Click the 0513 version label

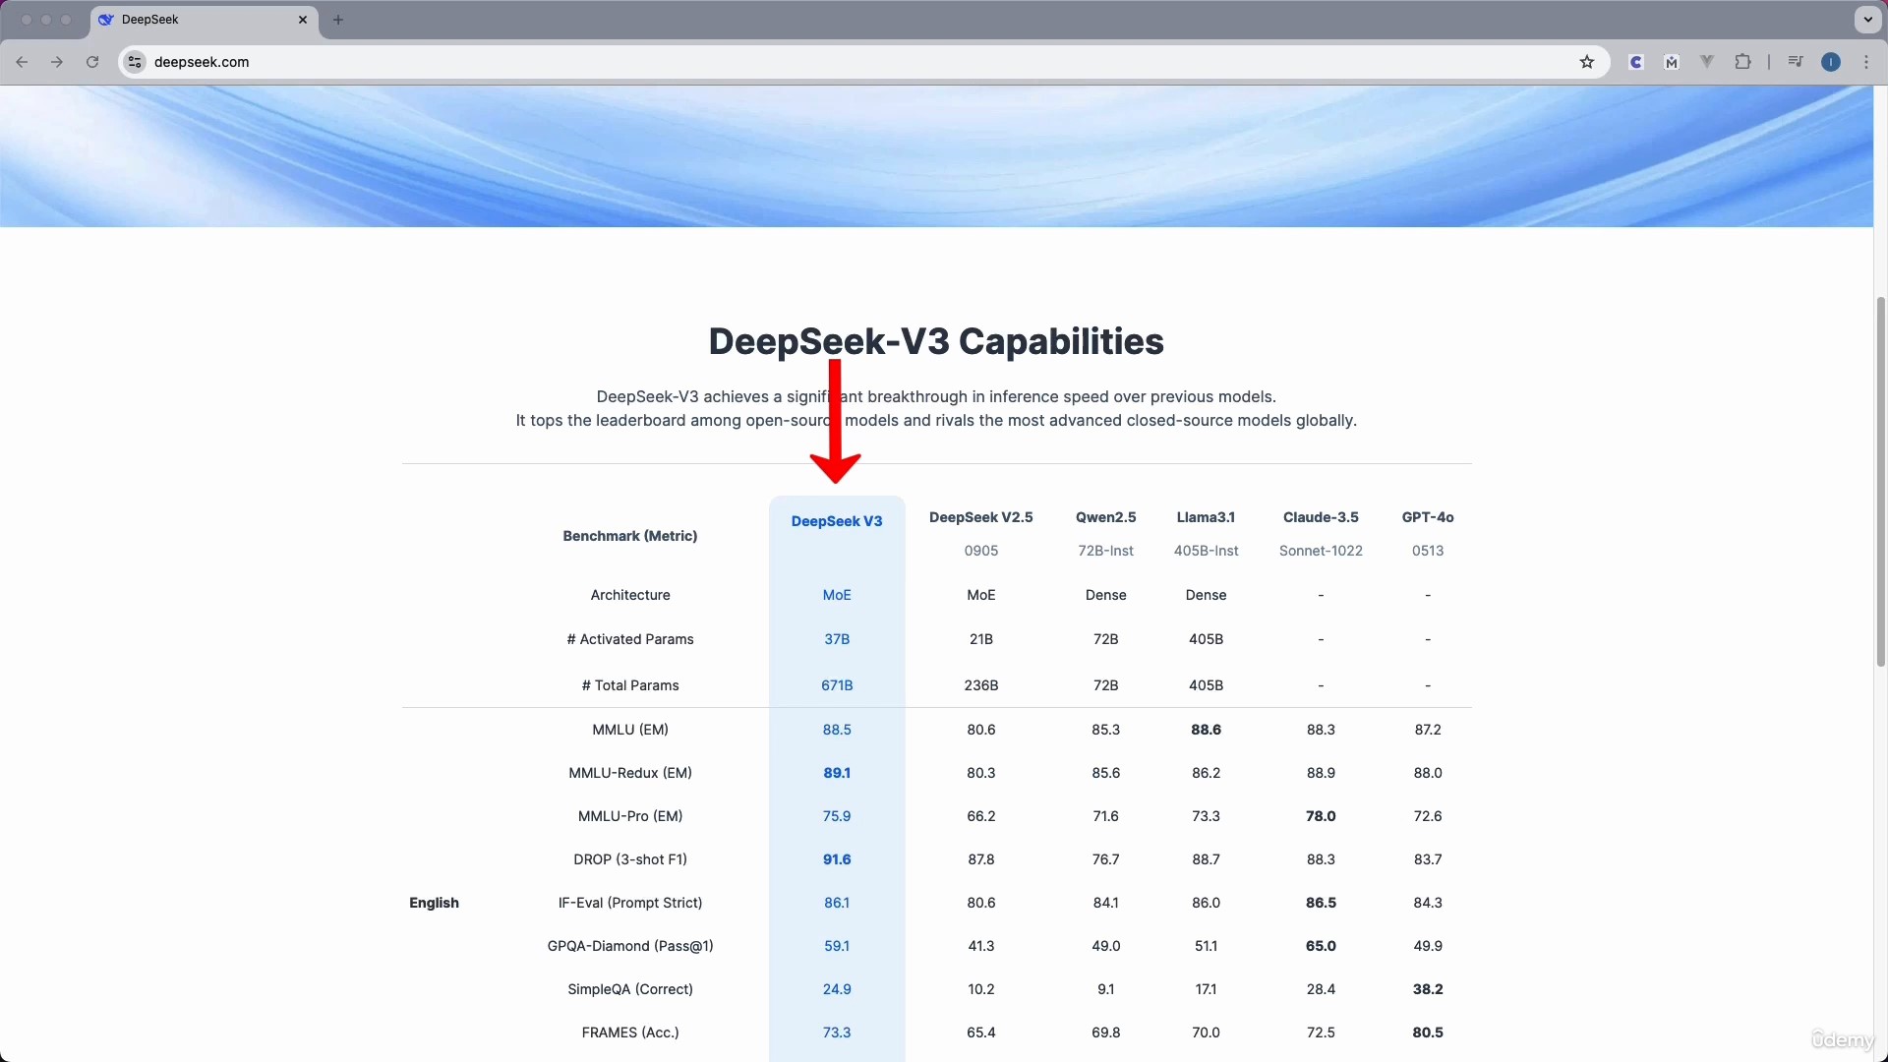tap(1428, 551)
